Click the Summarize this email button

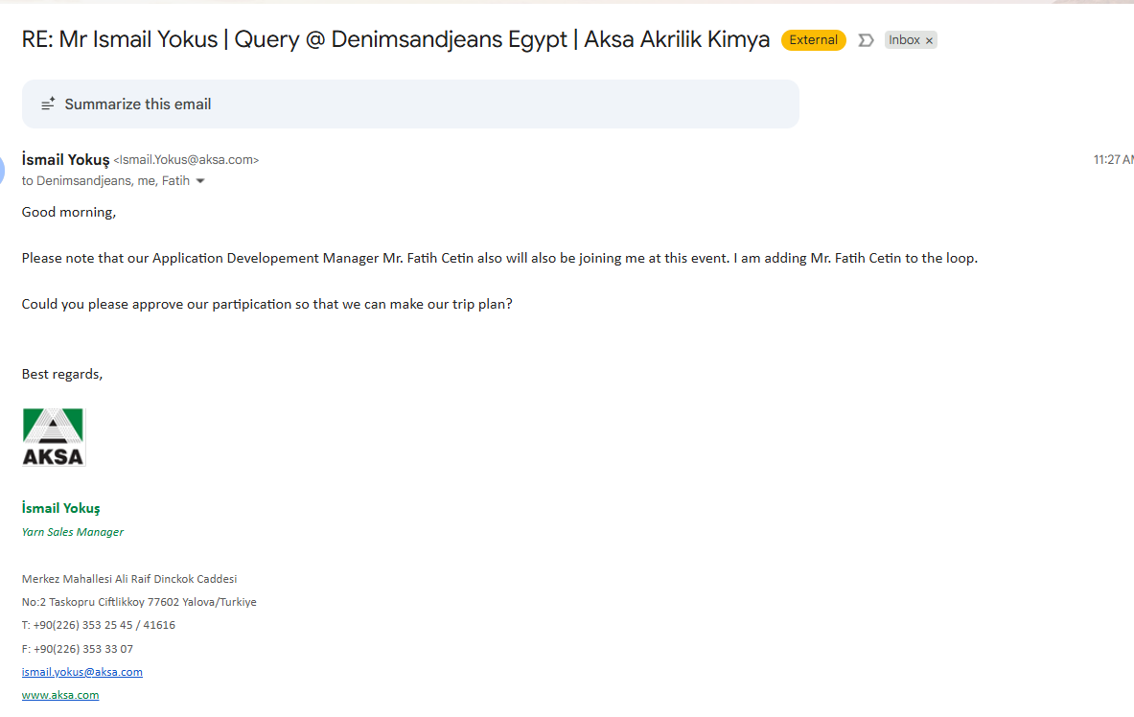click(x=137, y=104)
